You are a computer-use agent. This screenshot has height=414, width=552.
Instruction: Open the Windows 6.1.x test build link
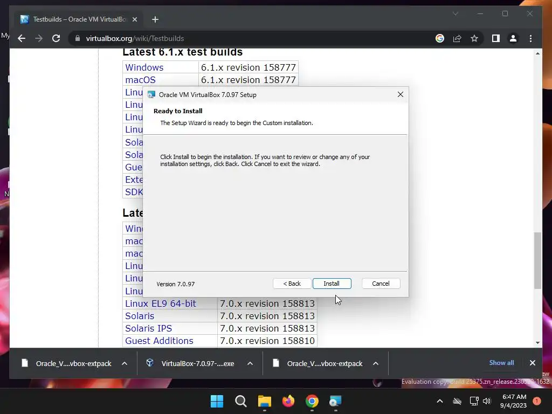tap(144, 67)
